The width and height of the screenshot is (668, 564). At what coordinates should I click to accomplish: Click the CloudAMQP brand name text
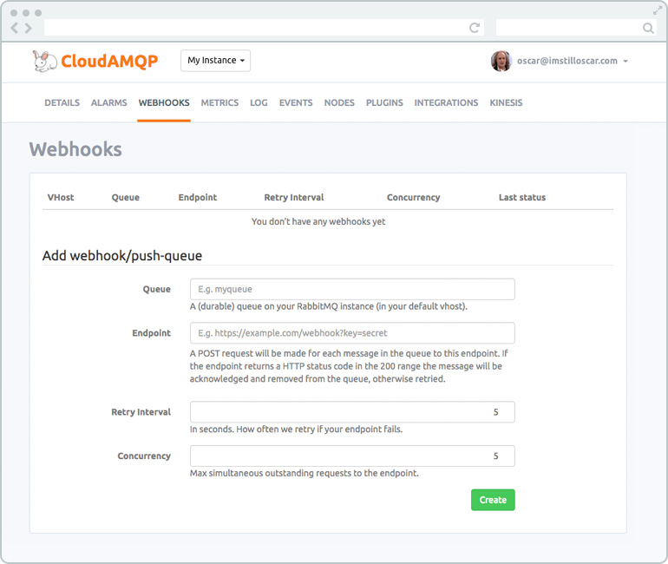pos(109,62)
